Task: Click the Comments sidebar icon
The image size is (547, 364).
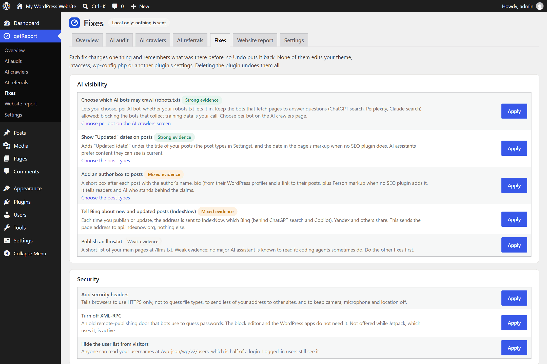Action: 7,171
